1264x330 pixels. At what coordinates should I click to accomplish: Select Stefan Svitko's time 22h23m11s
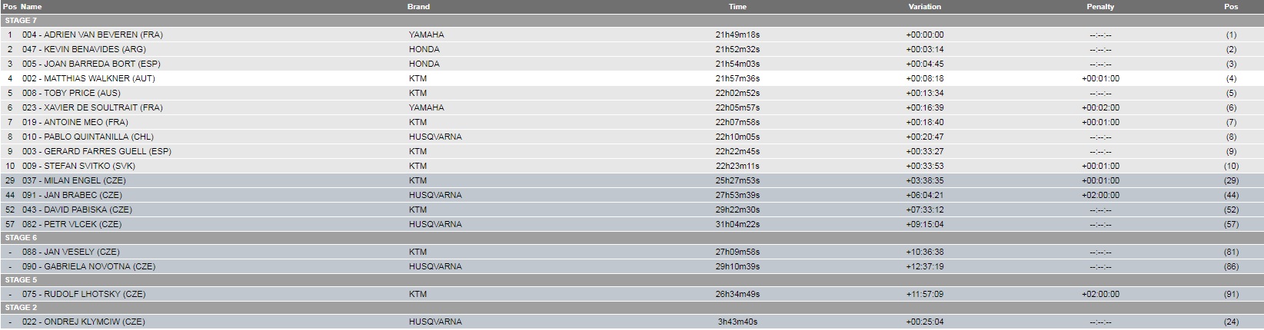[x=737, y=167]
